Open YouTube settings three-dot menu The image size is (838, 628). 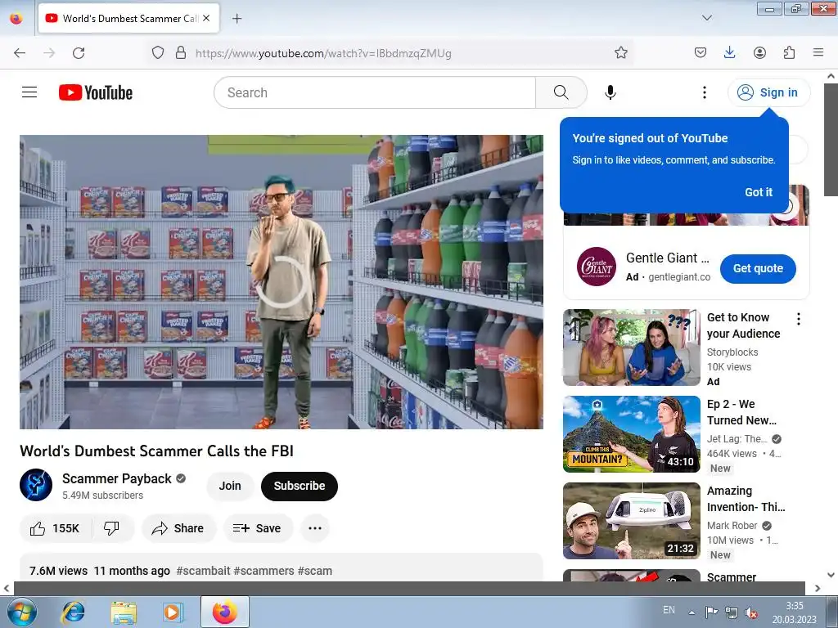click(705, 92)
